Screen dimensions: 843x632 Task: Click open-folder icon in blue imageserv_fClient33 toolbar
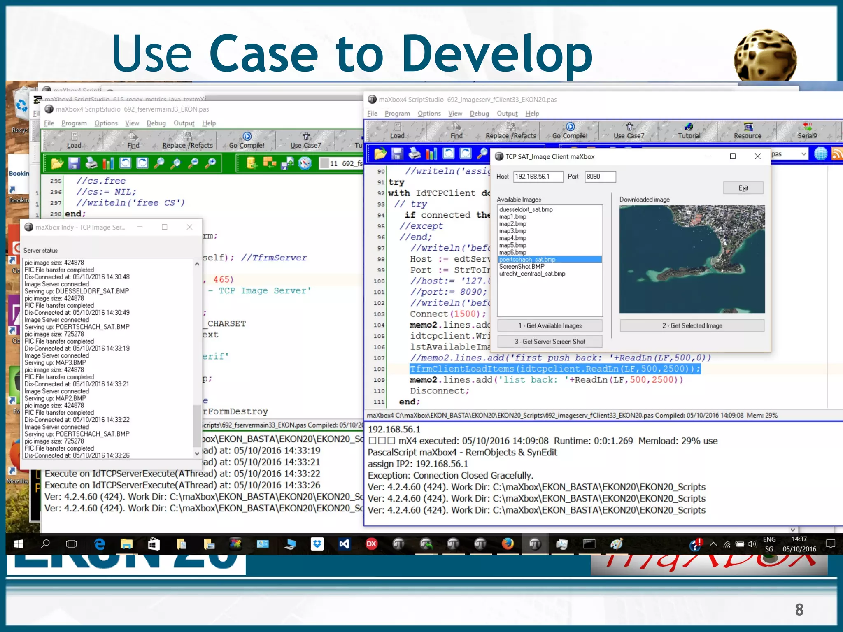coord(380,153)
